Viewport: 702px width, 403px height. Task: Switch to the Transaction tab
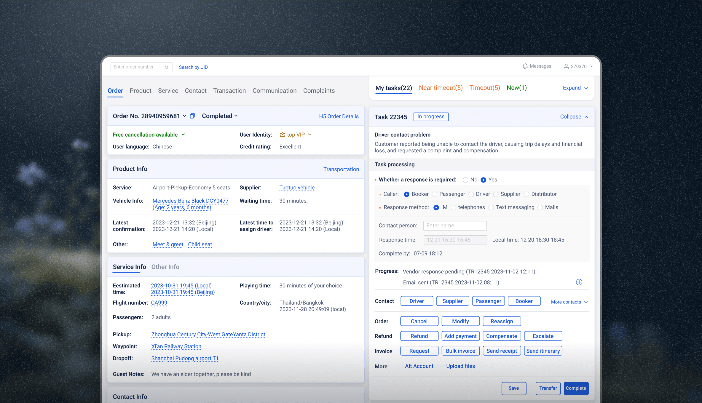pos(229,91)
